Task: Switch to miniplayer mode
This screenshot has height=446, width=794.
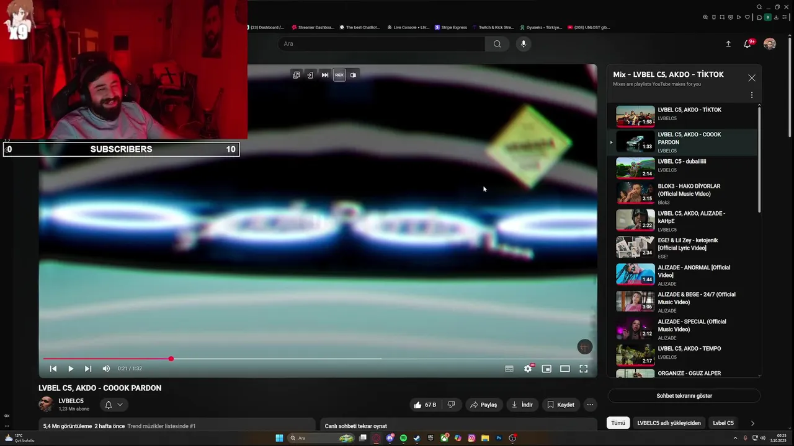Action: [x=546, y=369]
